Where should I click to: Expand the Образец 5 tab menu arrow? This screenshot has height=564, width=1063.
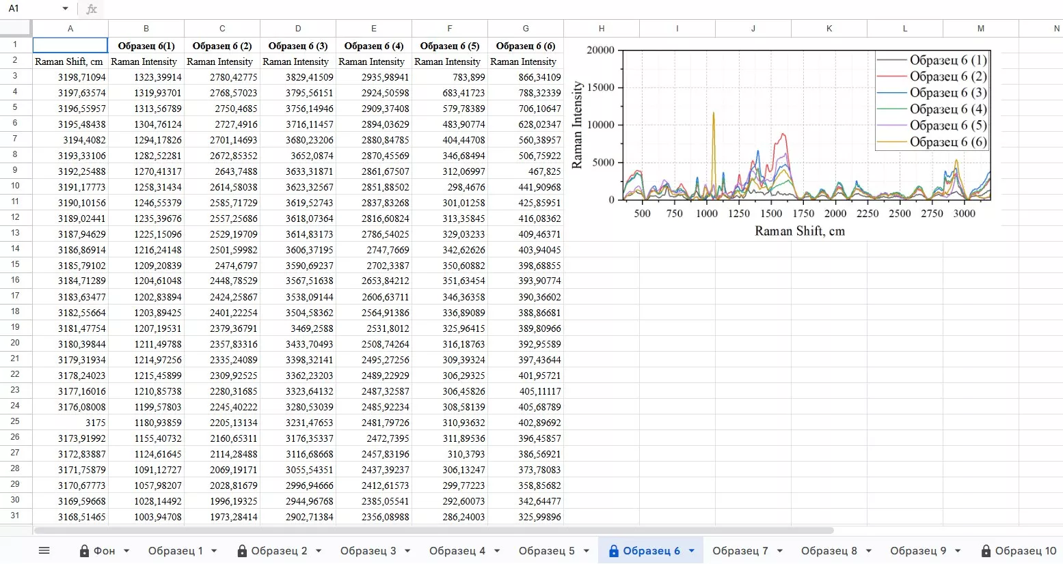click(x=587, y=551)
